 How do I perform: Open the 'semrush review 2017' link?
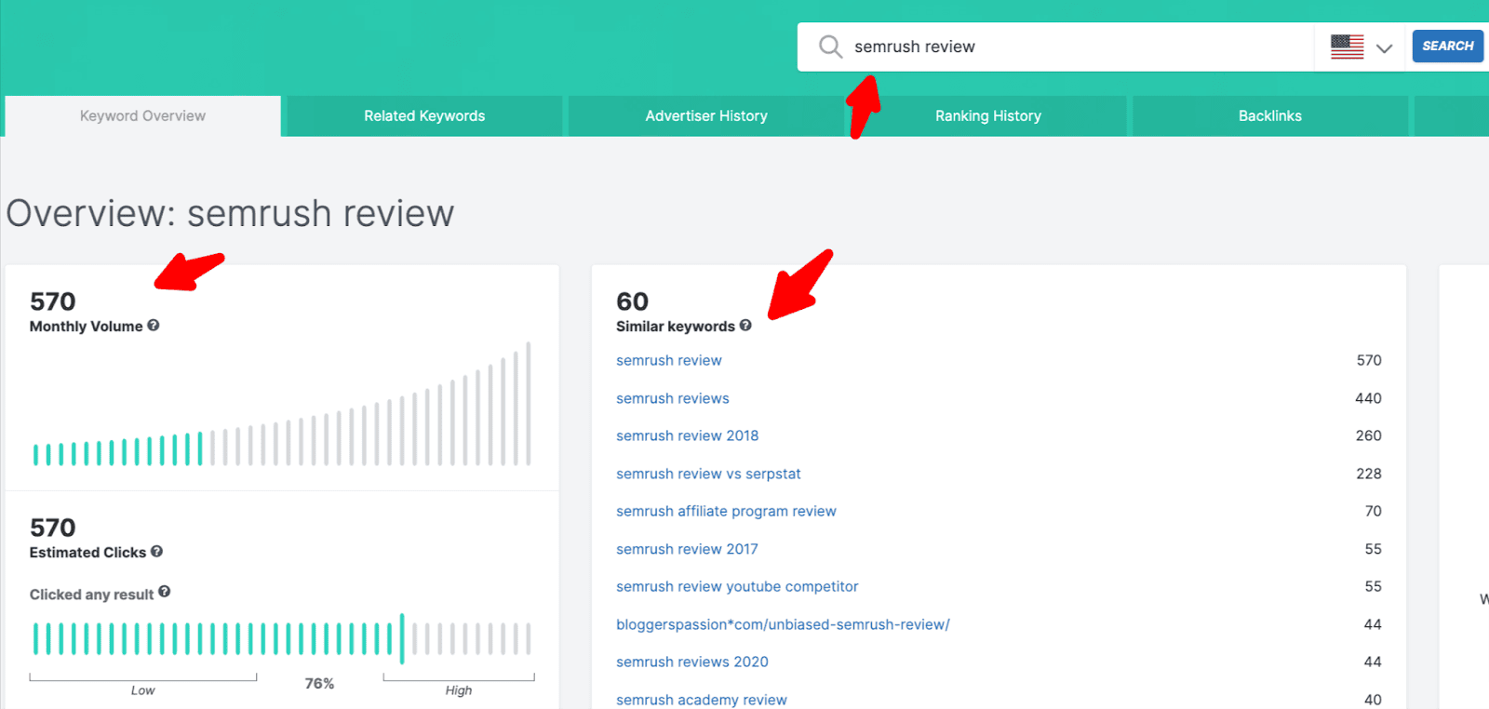687,549
